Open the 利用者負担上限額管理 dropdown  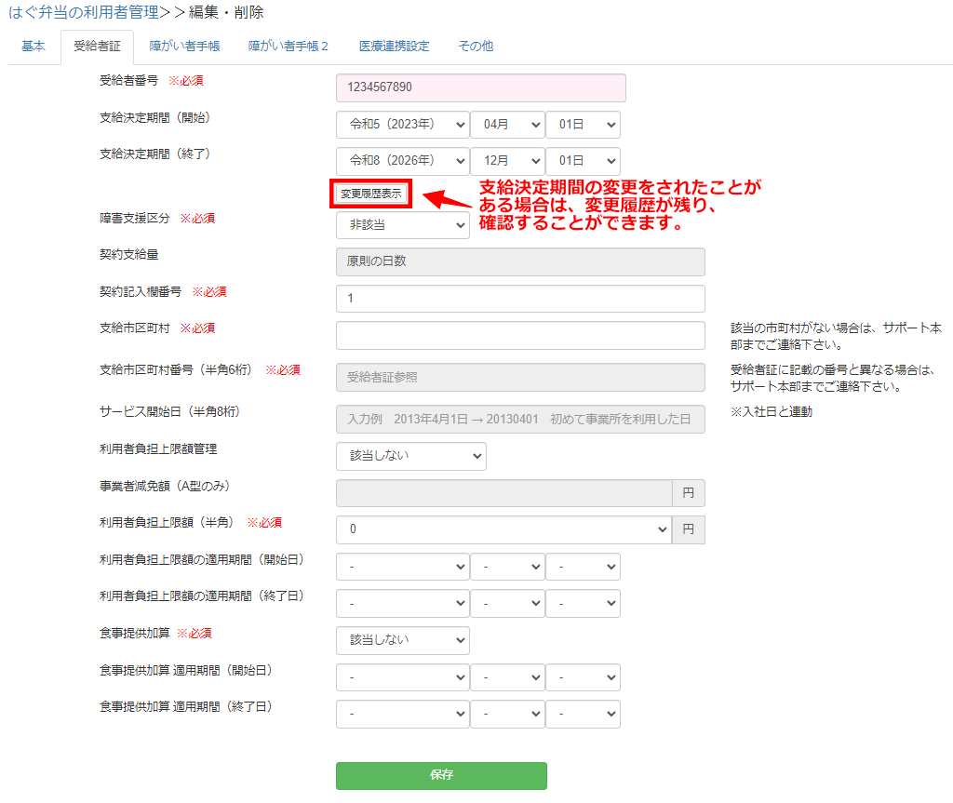pyautogui.click(x=410, y=456)
